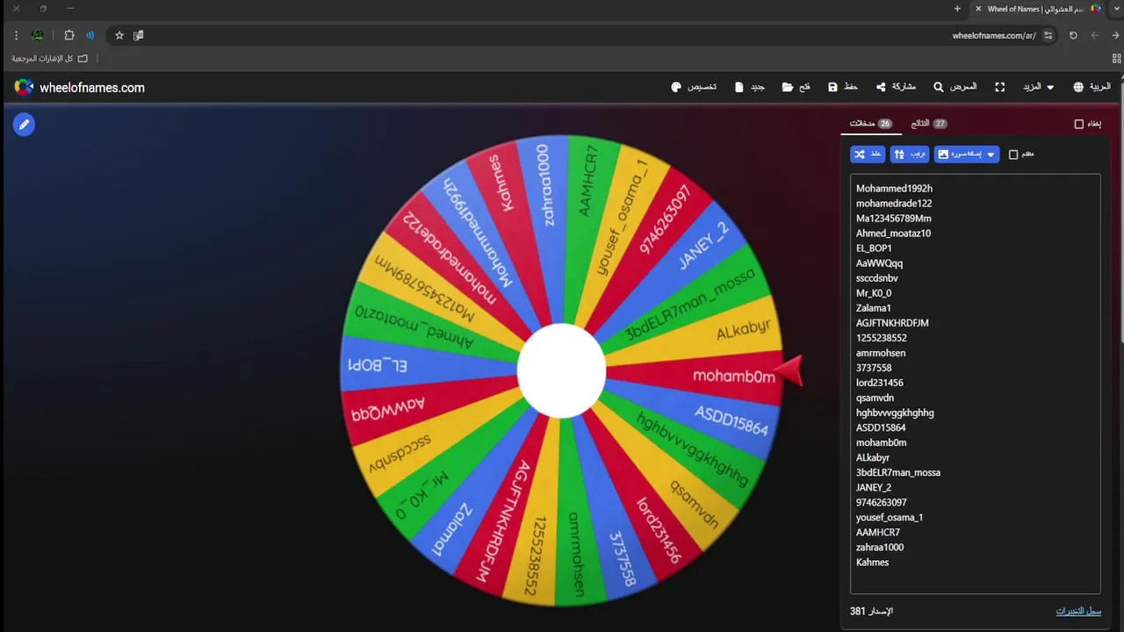Open browser extensions puzzle icon
The width and height of the screenshot is (1124, 632).
tap(69, 36)
